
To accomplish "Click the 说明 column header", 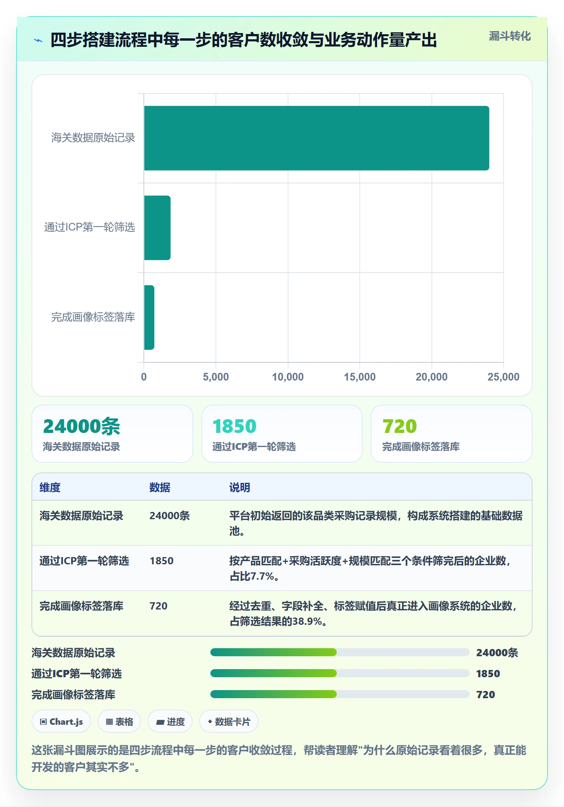I will click(x=240, y=487).
